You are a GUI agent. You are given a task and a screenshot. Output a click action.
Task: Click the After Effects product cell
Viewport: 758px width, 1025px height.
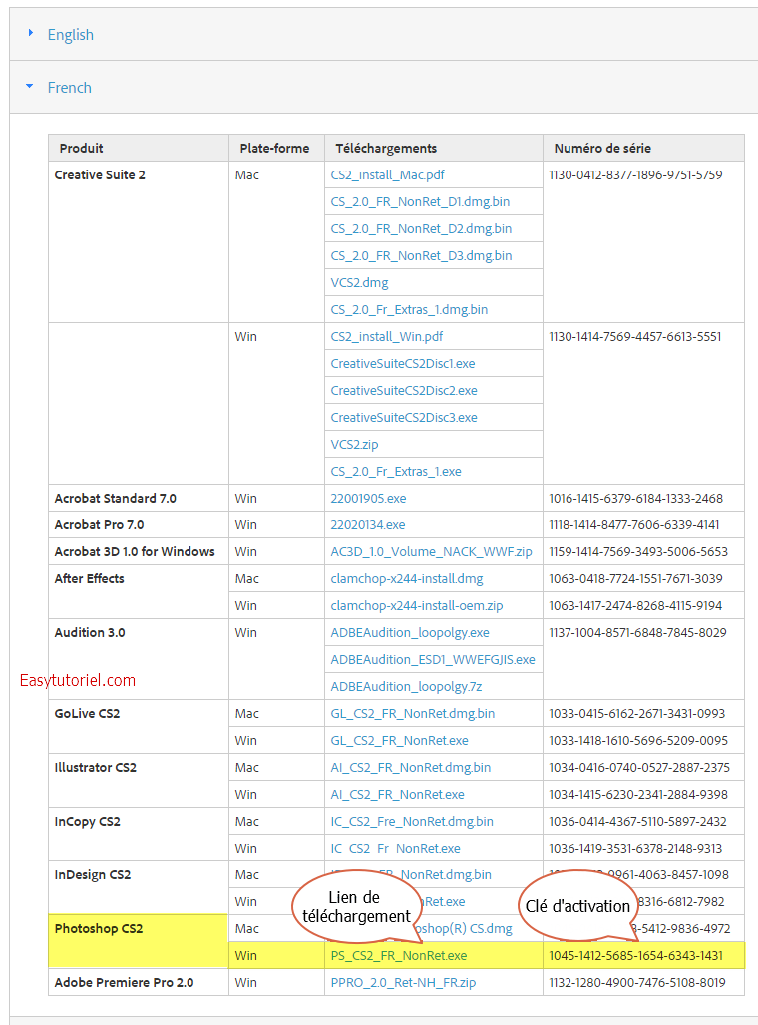click(x=138, y=592)
